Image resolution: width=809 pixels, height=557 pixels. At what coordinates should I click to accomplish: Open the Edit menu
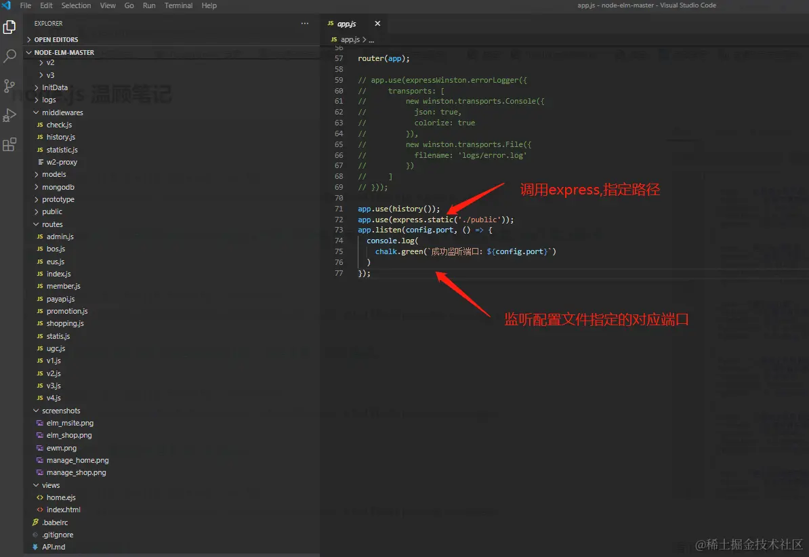tap(47, 5)
